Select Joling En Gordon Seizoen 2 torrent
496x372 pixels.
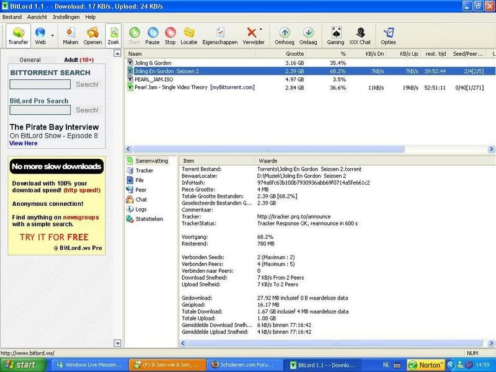(310, 71)
